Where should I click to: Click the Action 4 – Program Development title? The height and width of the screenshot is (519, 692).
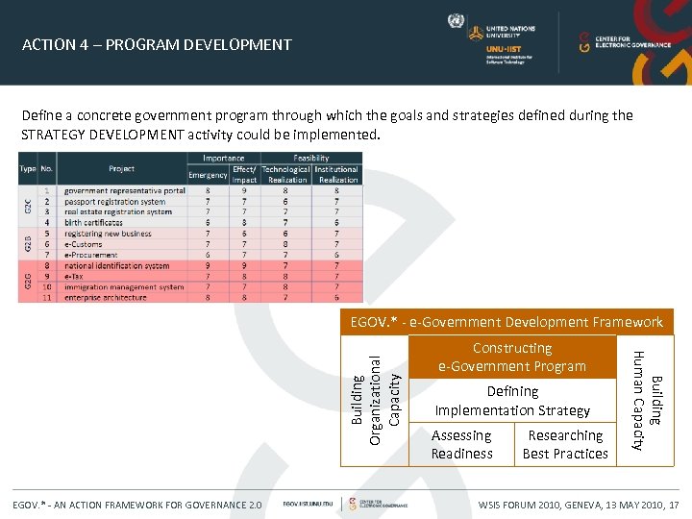click(157, 44)
